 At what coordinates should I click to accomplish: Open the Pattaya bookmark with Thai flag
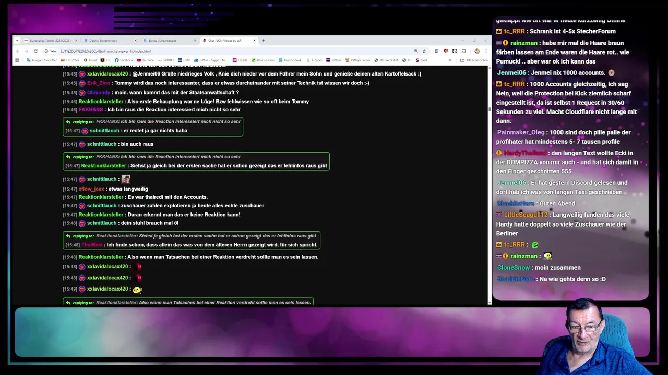pyautogui.click(x=334, y=60)
